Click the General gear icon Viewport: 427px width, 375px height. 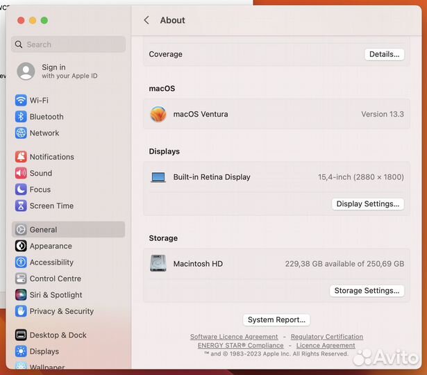[x=21, y=230]
